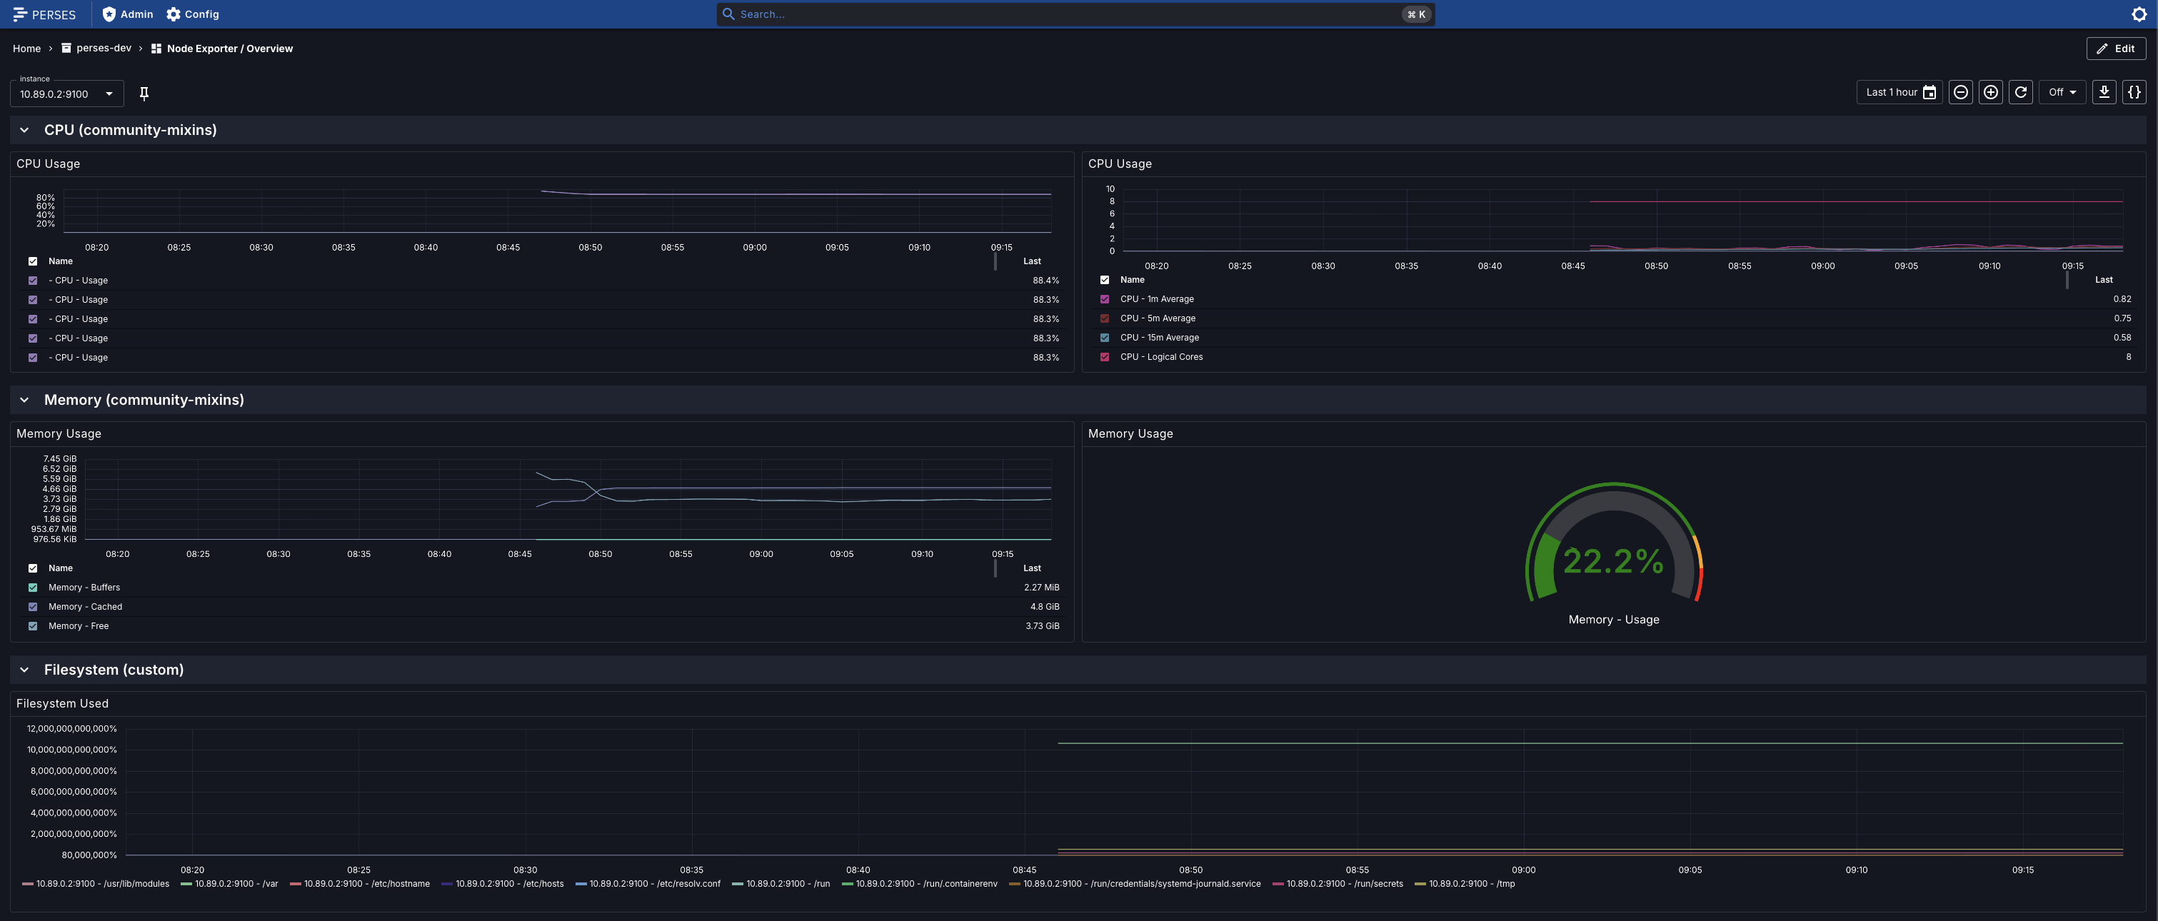Open the Config menu
2158x921 pixels.
pos(193,14)
